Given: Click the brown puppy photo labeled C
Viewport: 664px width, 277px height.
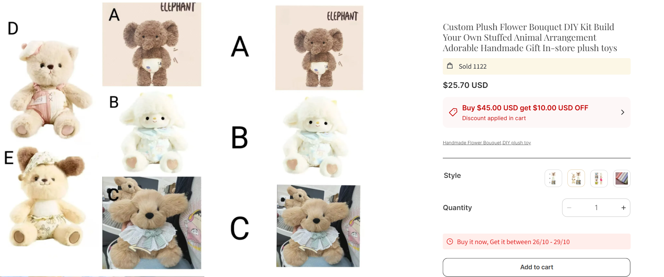Looking at the screenshot, I should click(318, 226).
